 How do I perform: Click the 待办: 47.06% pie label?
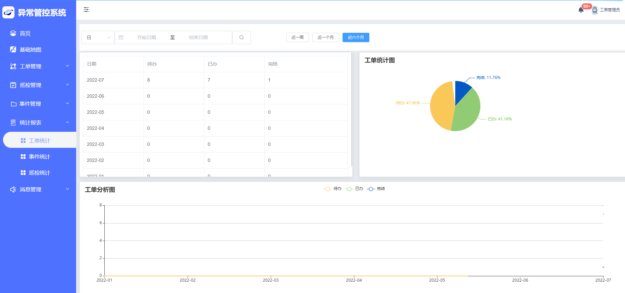coord(408,103)
